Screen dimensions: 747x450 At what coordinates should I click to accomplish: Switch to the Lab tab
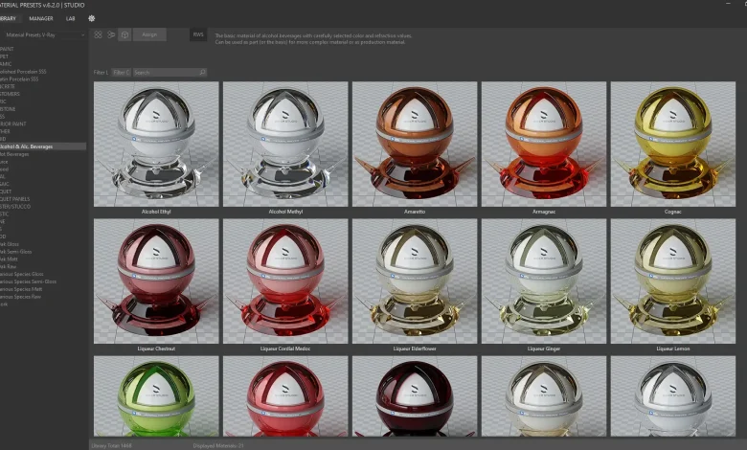[71, 18]
